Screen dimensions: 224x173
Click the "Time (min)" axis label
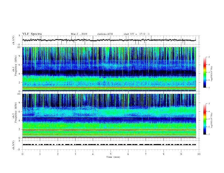(x=113, y=157)
